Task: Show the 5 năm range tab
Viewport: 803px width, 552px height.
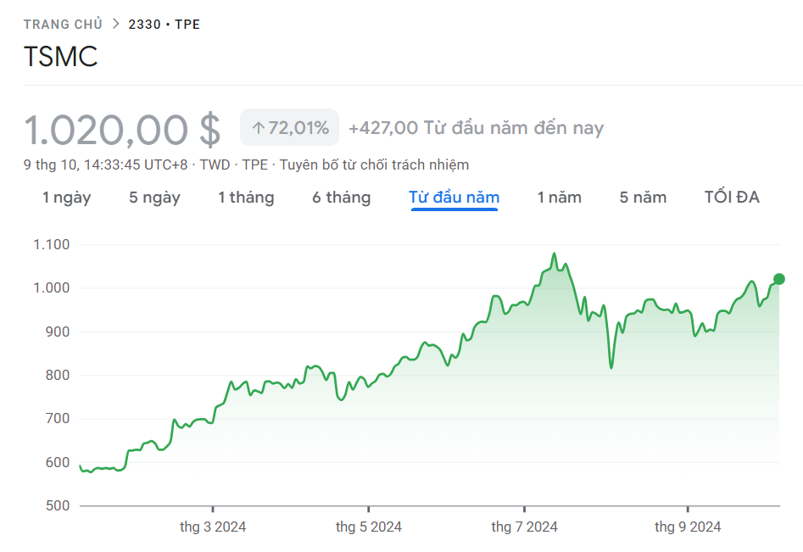Action: [x=644, y=198]
